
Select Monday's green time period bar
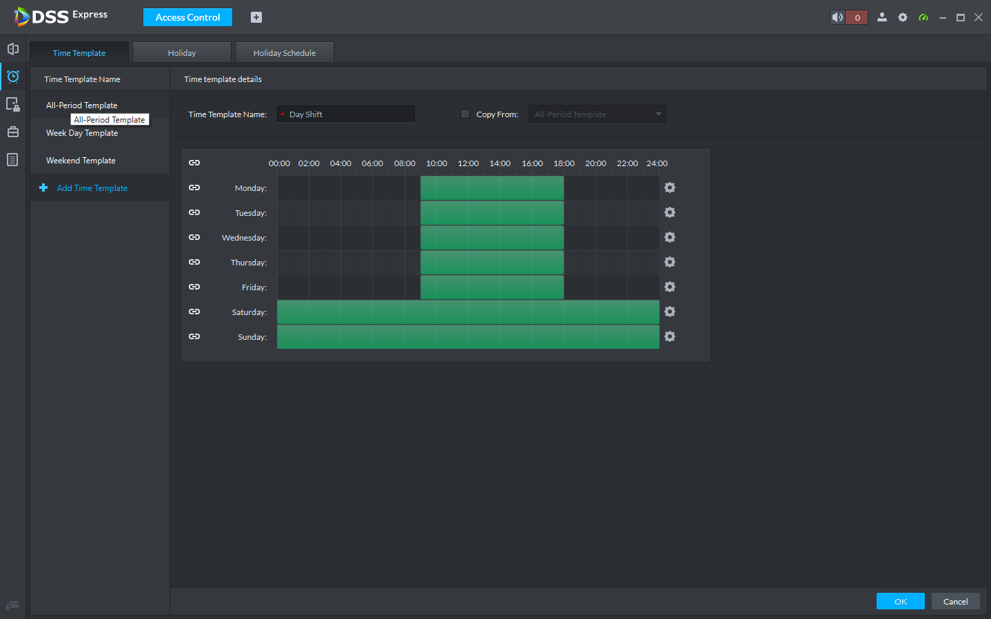pos(492,187)
